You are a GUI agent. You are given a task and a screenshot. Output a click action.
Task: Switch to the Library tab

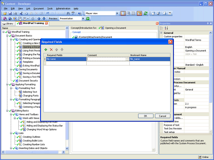[x=8, y=24]
